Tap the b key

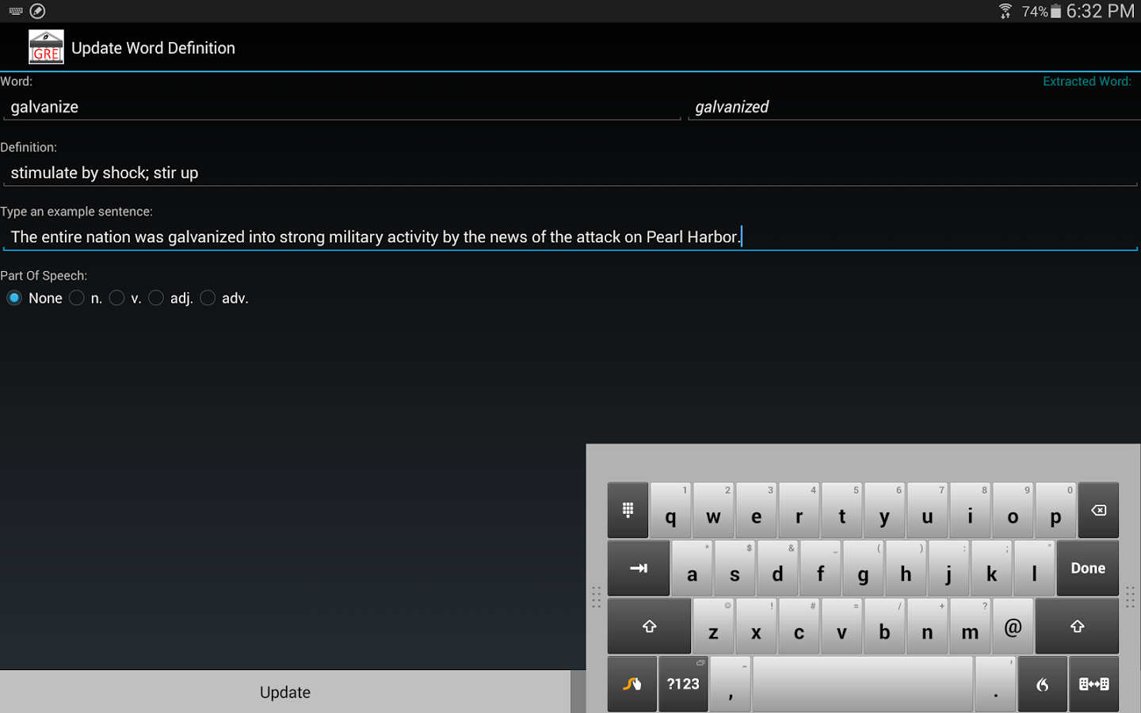point(884,626)
